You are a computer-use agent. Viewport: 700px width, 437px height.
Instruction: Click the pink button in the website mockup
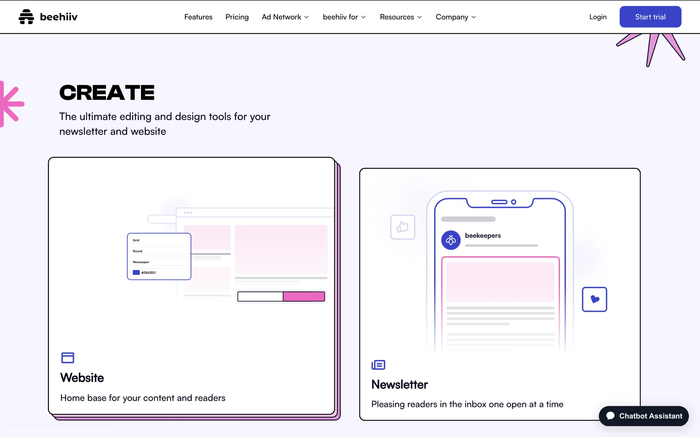(x=304, y=296)
